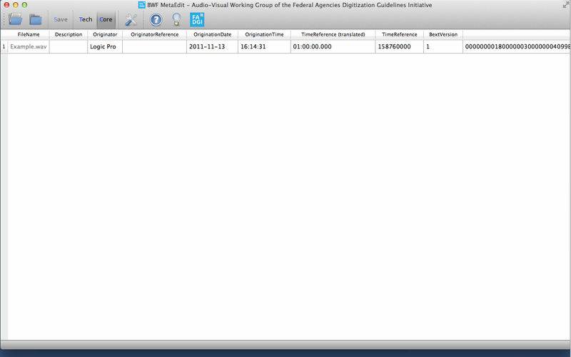Click the FADGI logo icon

point(197,19)
